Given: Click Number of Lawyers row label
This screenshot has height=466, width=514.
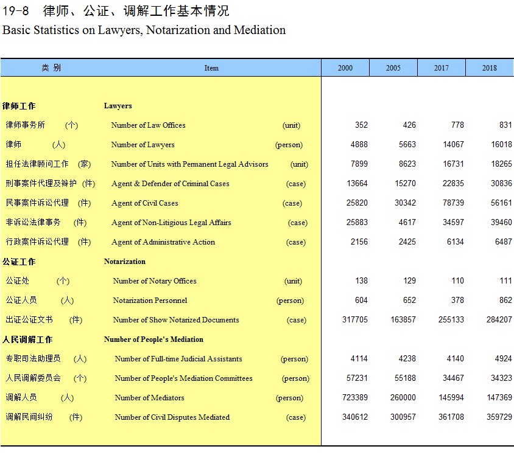Looking at the screenshot, I should [143, 145].
